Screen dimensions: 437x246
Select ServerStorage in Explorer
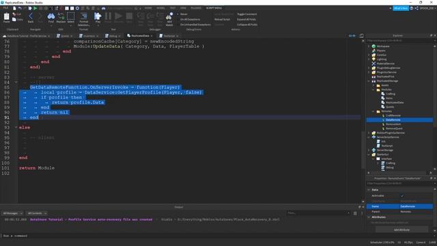coord(384,150)
